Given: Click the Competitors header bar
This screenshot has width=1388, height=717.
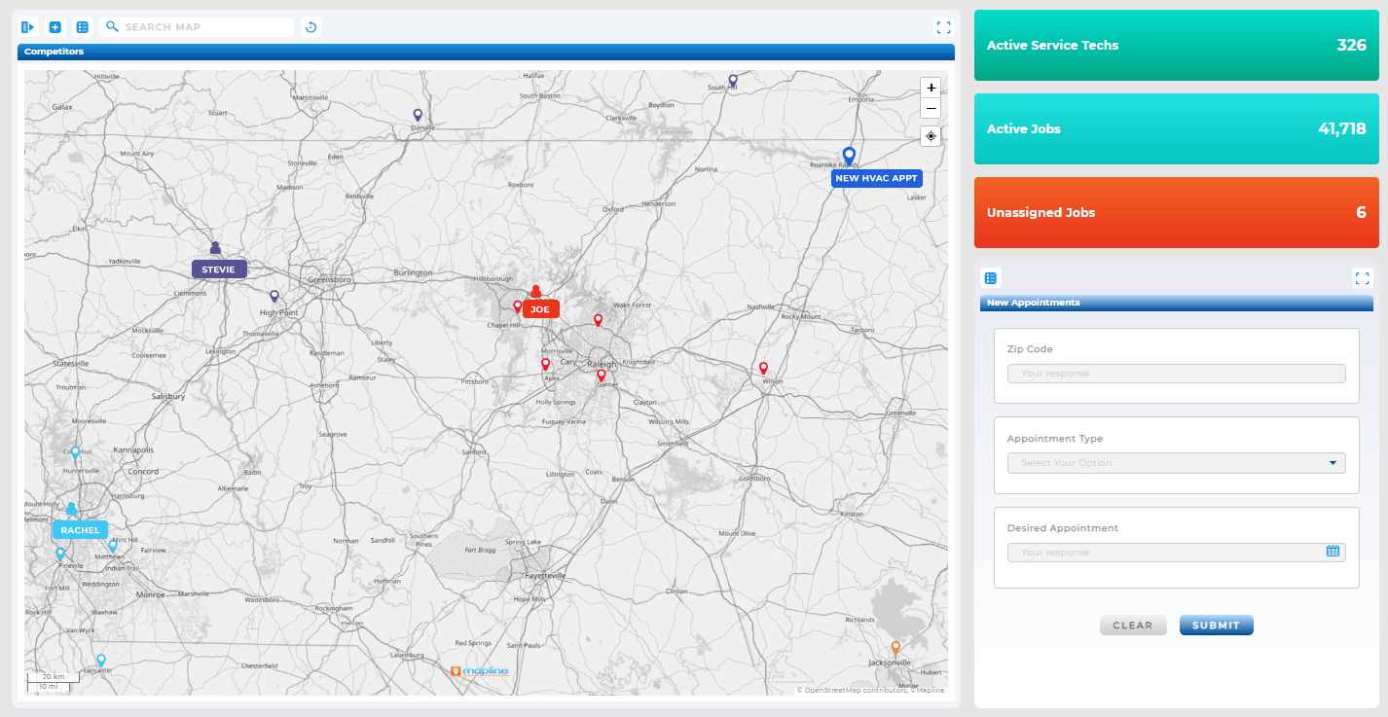Looking at the screenshot, I should pos(484,51).
